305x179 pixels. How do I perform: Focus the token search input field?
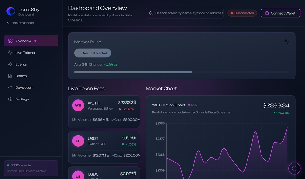189,13
